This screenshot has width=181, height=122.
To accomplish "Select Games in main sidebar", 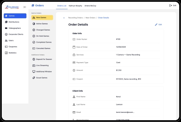I will [15, 16].
